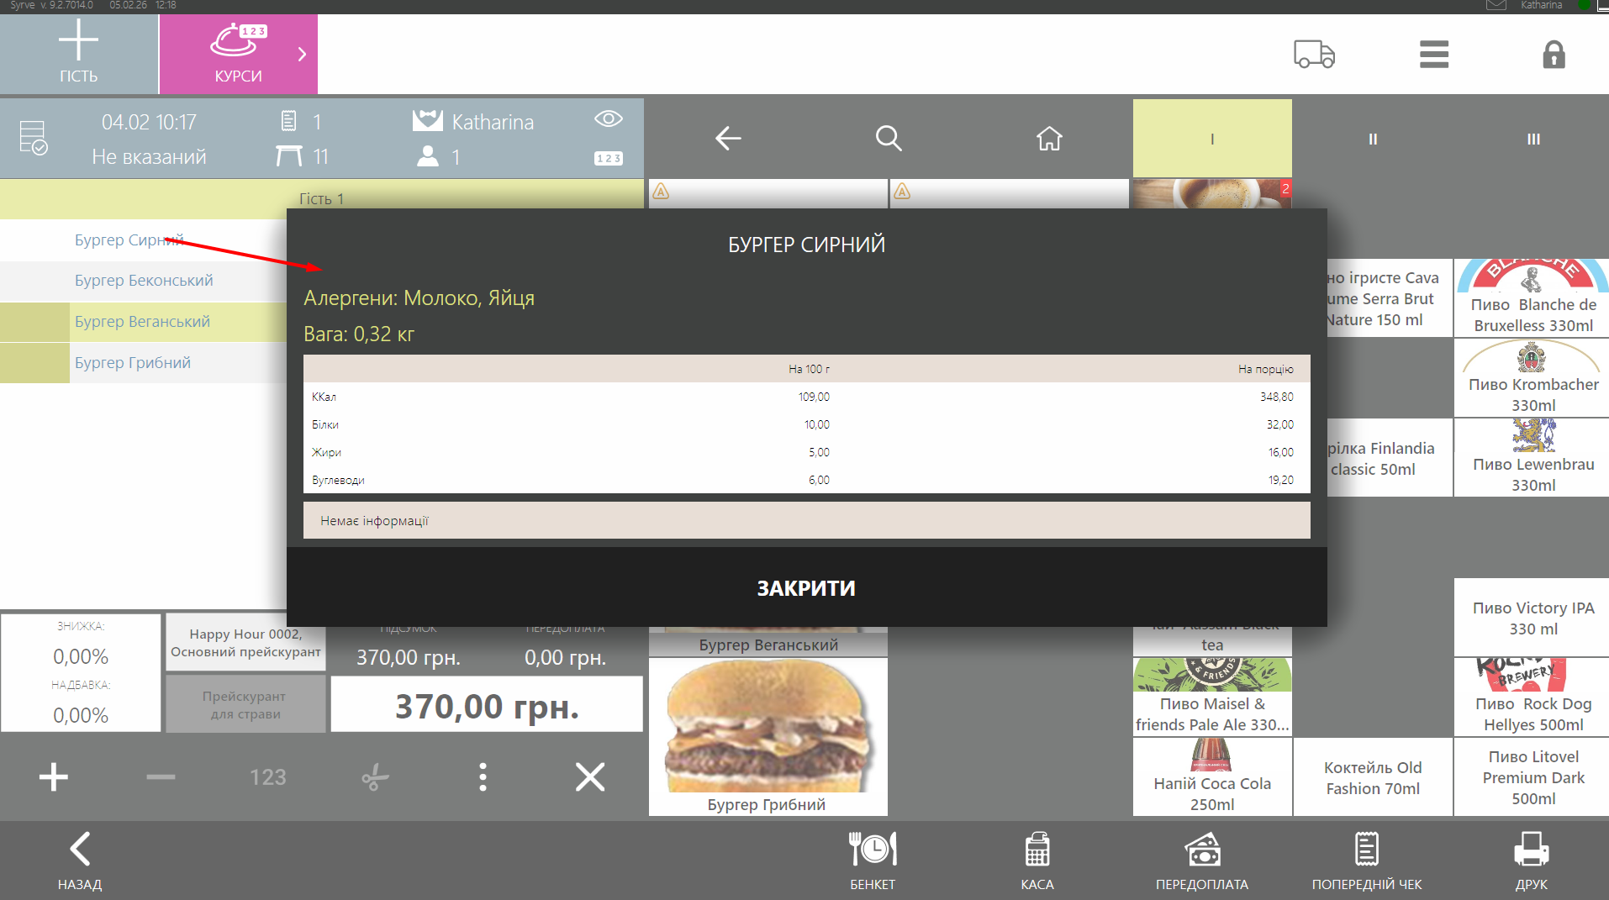The image size is (1609, 900).
Task: Toggle the eye visibility icon in order header
Action: 608,119
